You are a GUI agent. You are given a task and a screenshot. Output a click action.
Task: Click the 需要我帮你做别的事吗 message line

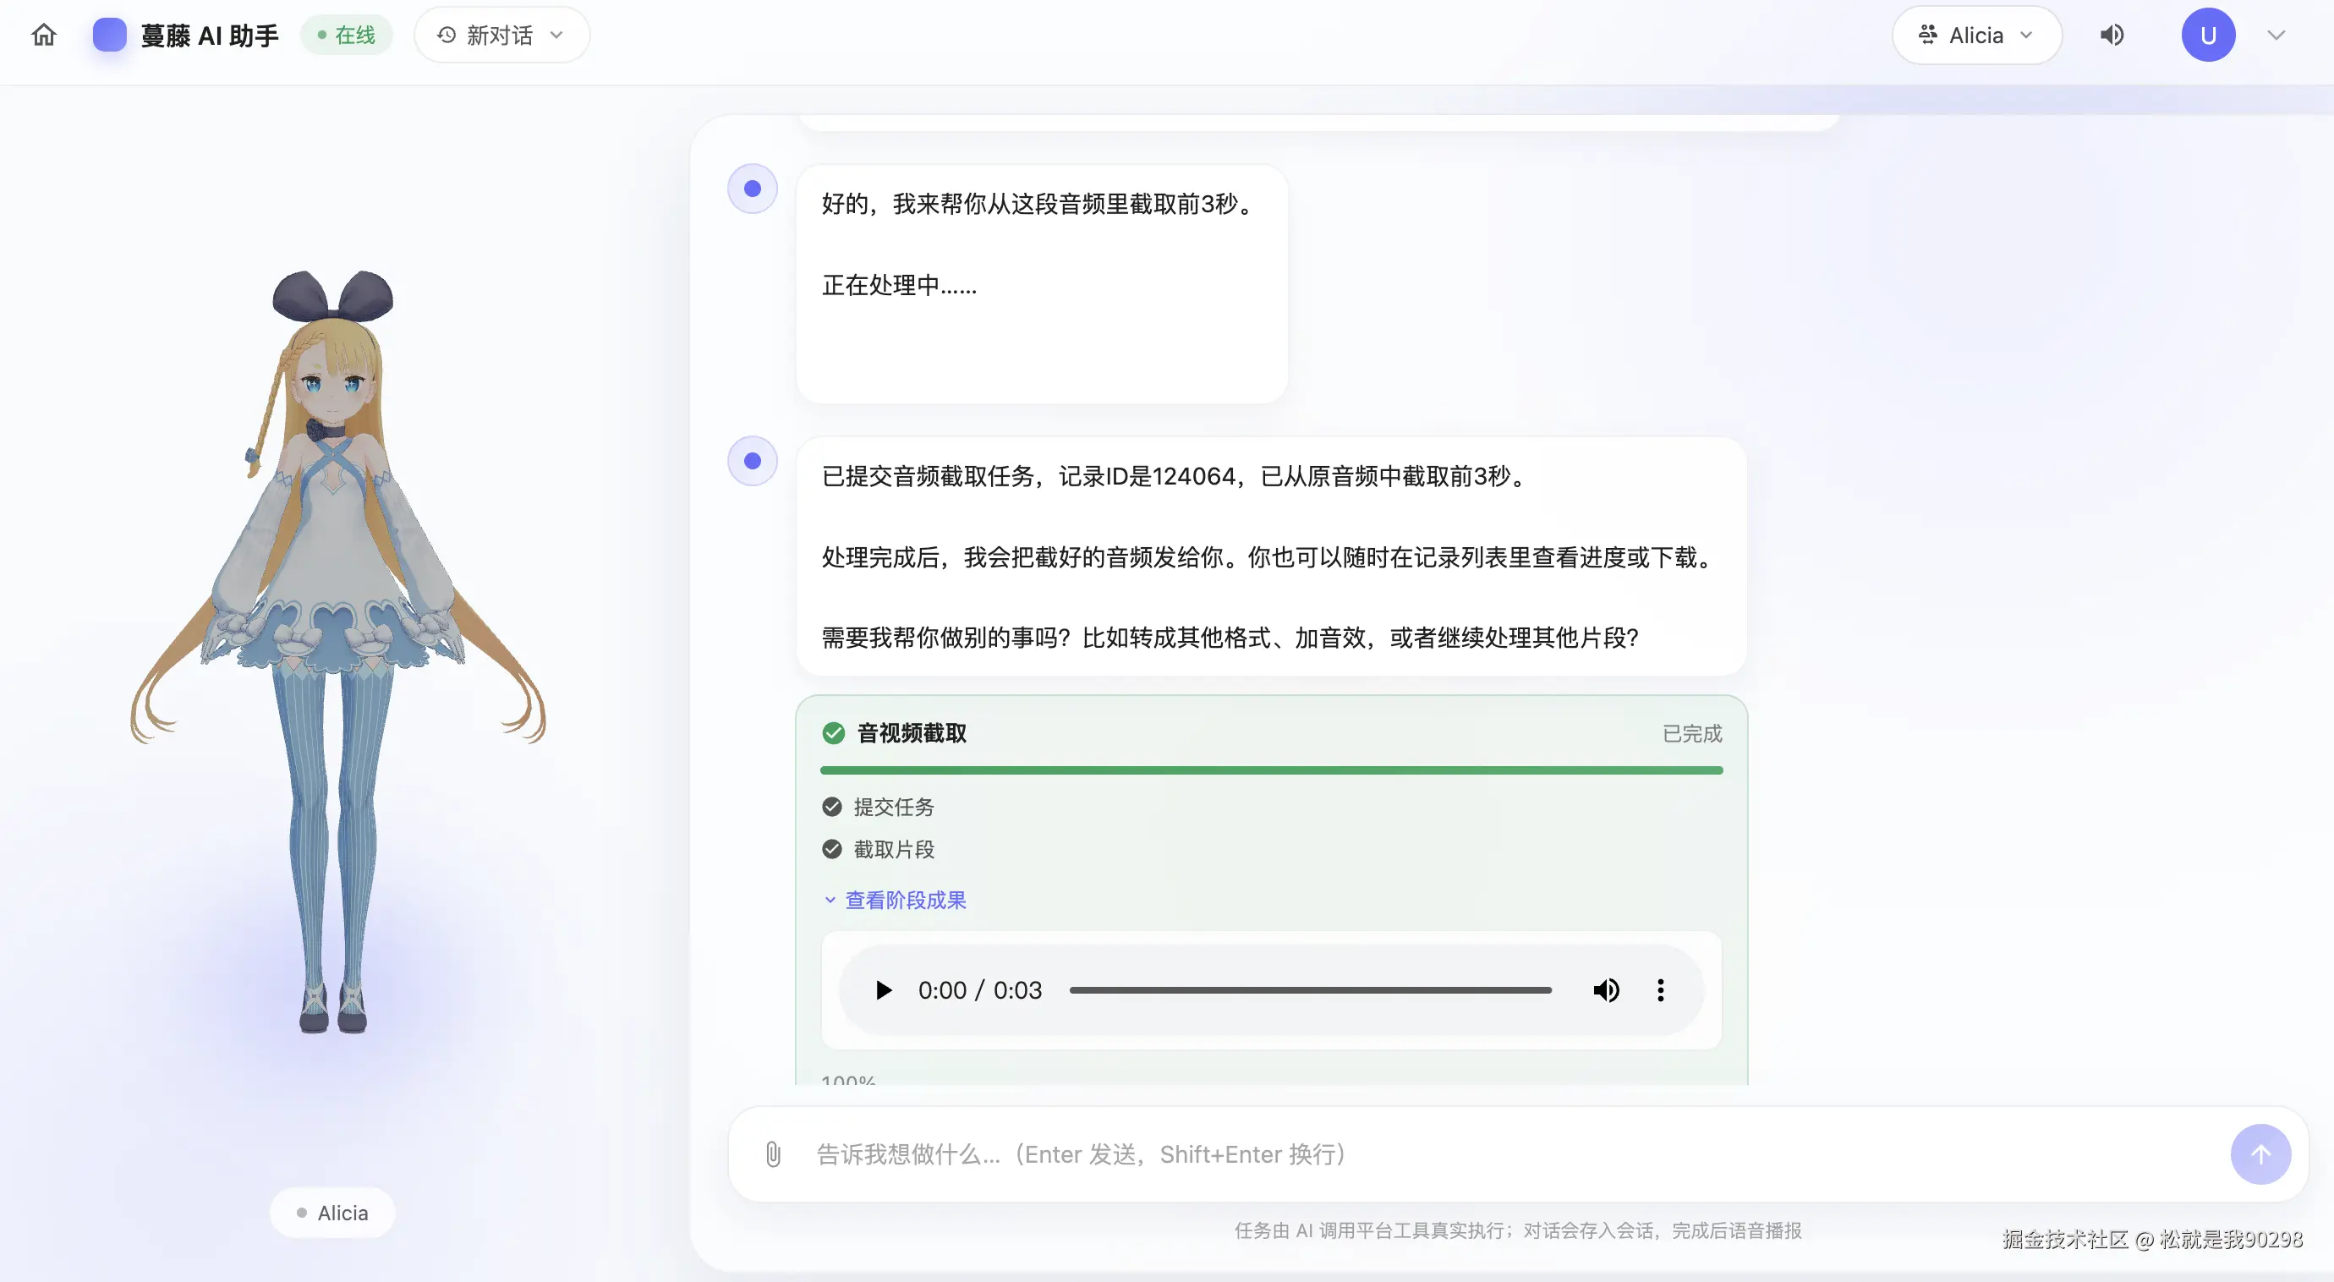(x=1230, y=637)
